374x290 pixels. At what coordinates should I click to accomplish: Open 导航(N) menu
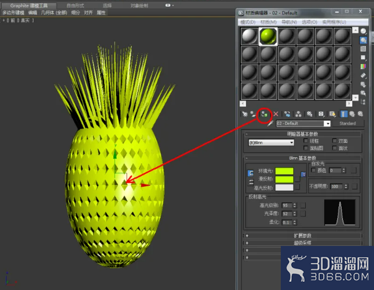pyautogui.click(x=289, y=22)
